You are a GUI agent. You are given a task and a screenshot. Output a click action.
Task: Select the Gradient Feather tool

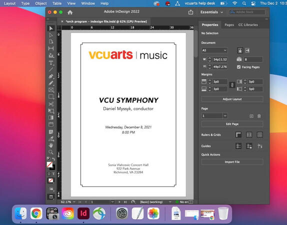point(51,124)
